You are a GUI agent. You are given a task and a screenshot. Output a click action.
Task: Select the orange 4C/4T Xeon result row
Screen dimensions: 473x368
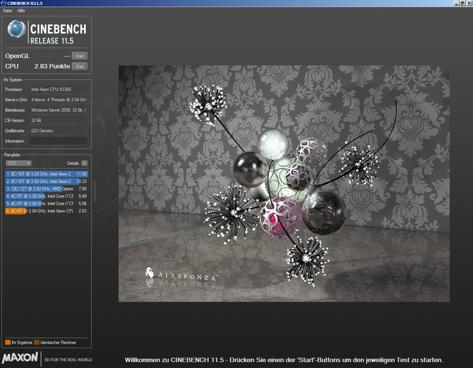(47, 211)
